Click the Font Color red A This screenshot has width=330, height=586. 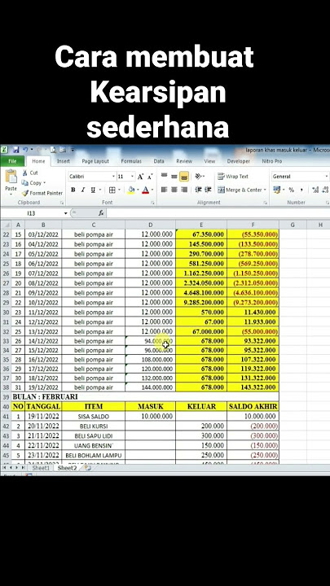146,190
